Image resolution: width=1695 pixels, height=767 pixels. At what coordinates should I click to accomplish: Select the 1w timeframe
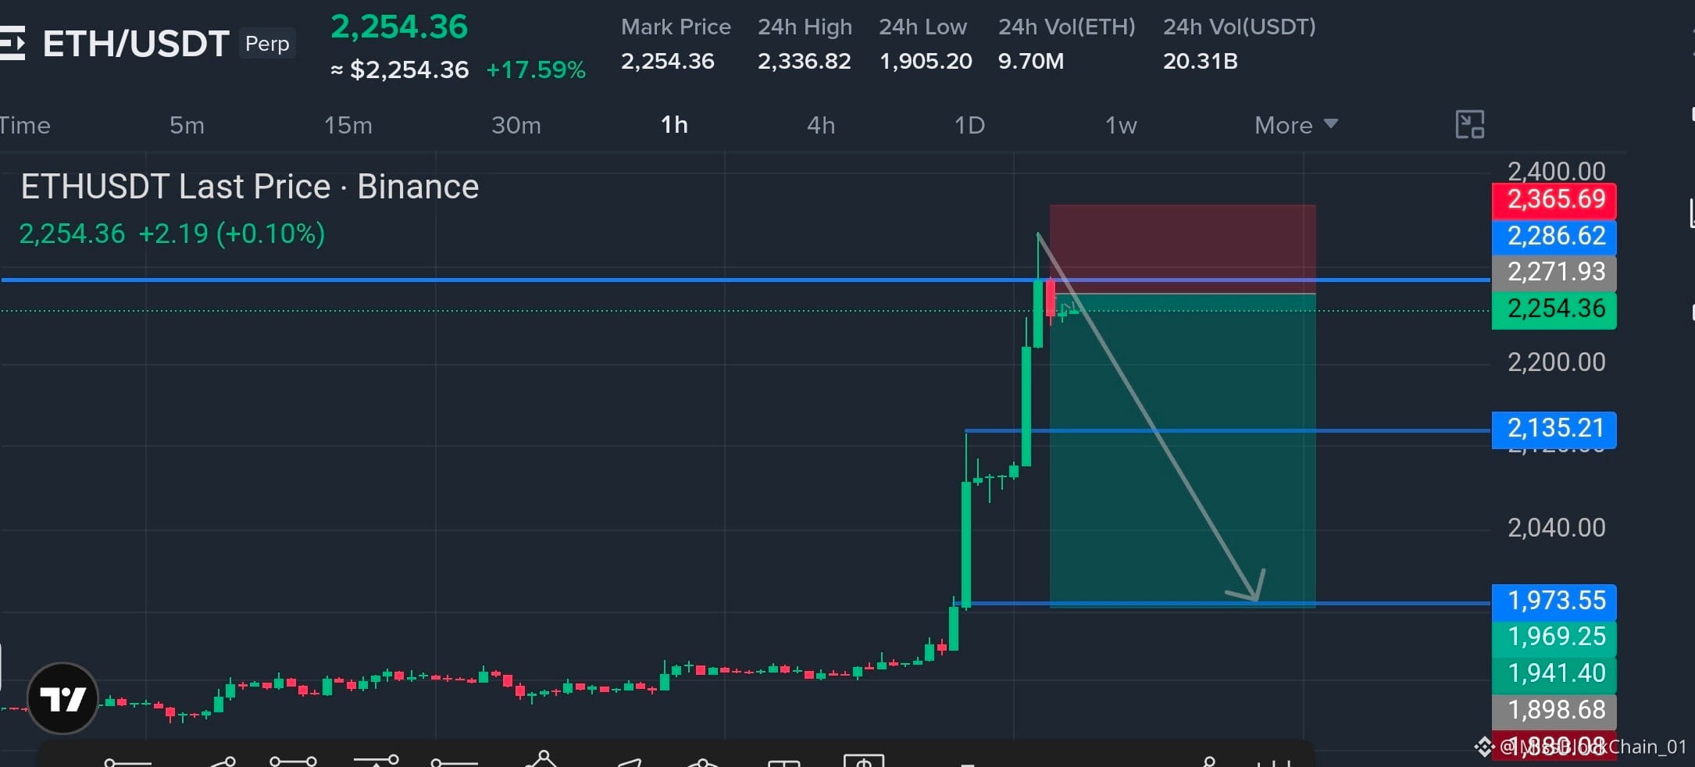pos(1121,125)
